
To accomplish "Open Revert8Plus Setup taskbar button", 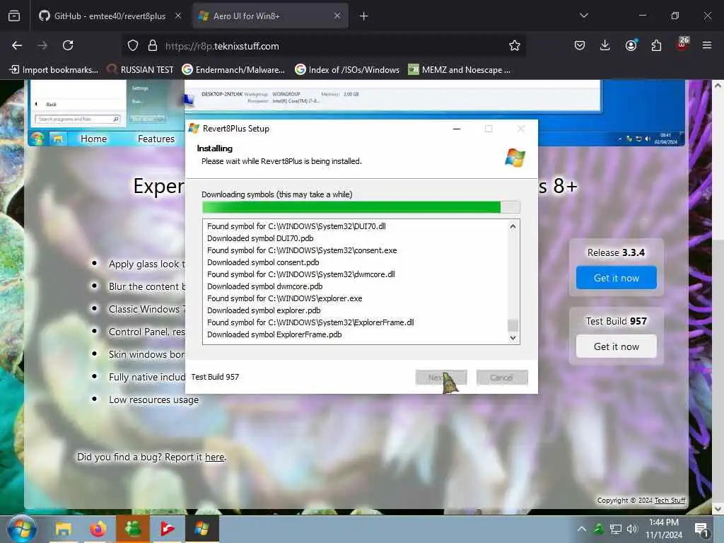I will point(202,529).
